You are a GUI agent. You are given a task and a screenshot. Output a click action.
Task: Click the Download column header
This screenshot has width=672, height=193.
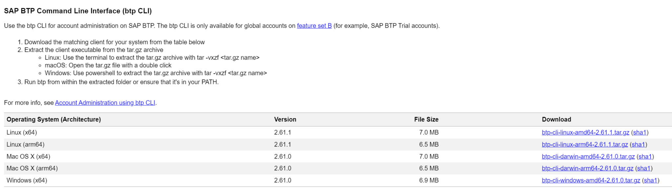[556, 120]
